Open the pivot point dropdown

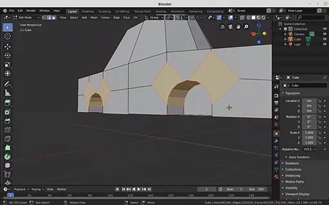(169, 18)
